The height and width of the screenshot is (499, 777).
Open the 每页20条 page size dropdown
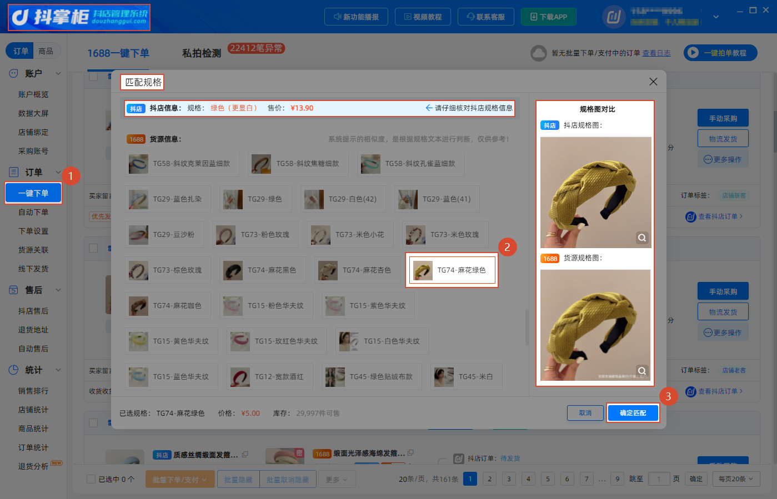(x=736, y=479)
